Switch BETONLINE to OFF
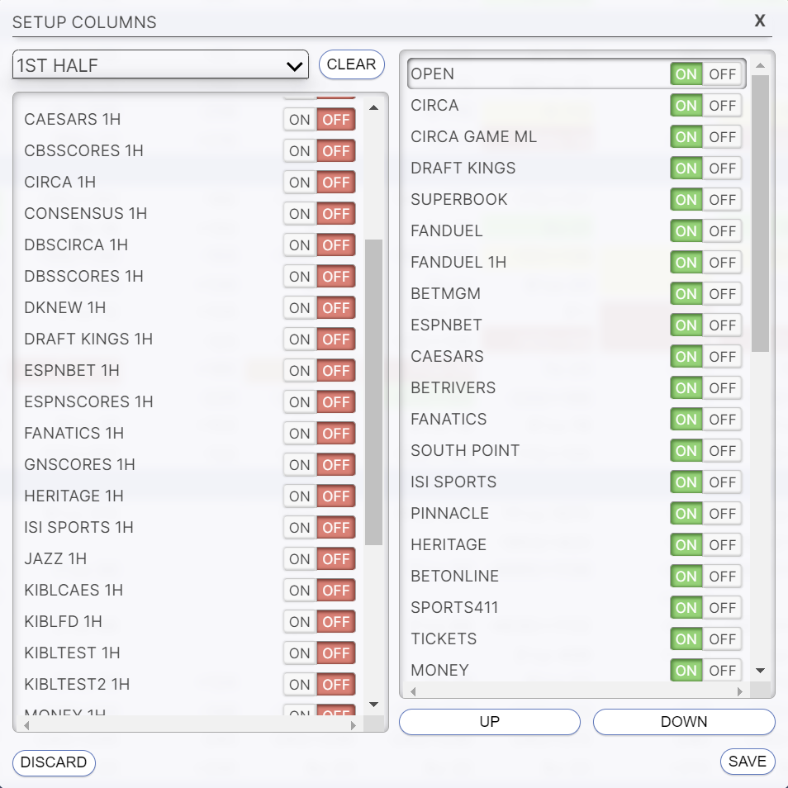 722,577
